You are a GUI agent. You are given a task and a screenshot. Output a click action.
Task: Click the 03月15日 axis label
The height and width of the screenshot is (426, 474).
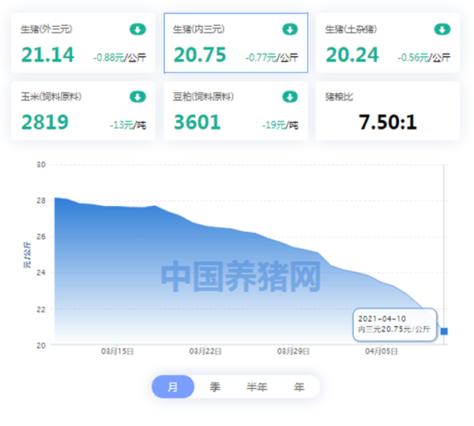coord(117,351)
